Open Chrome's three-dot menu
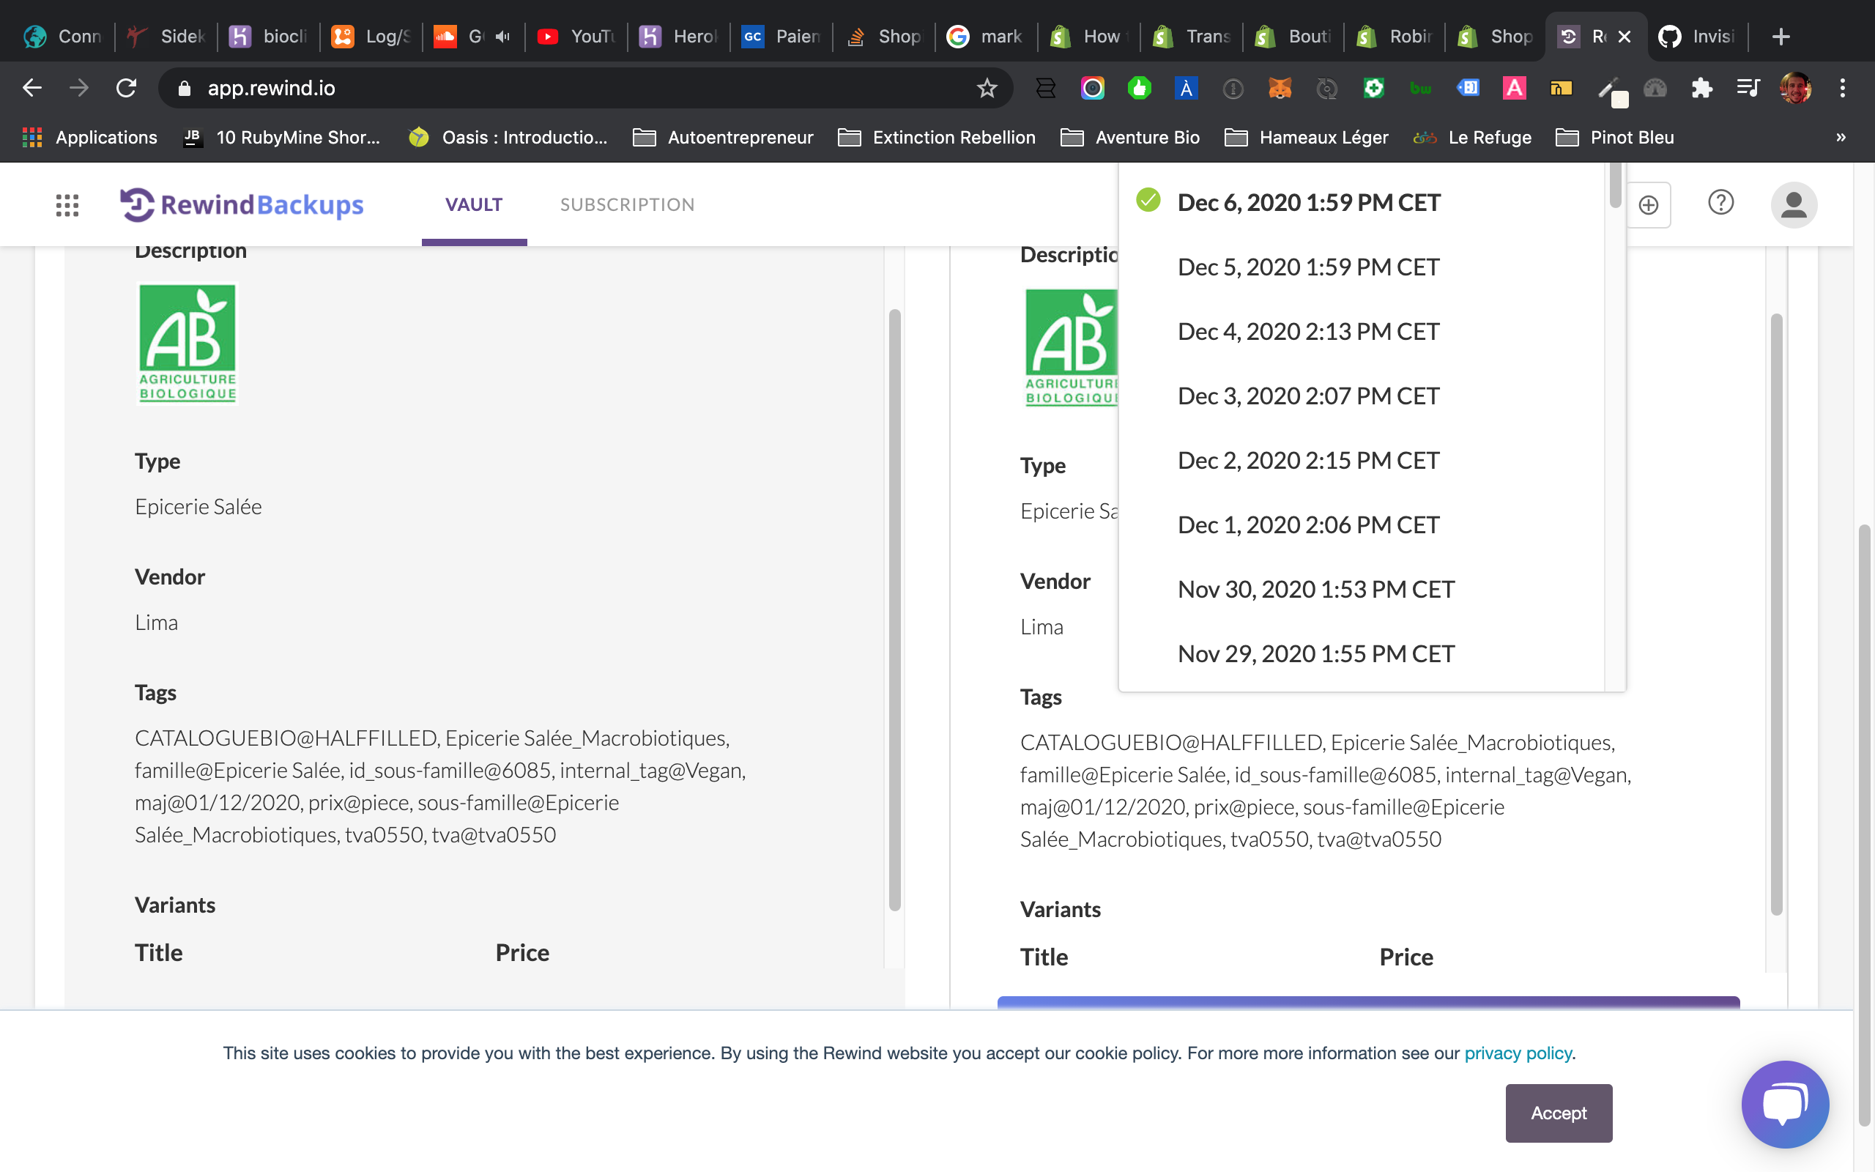 point(1844,88)
